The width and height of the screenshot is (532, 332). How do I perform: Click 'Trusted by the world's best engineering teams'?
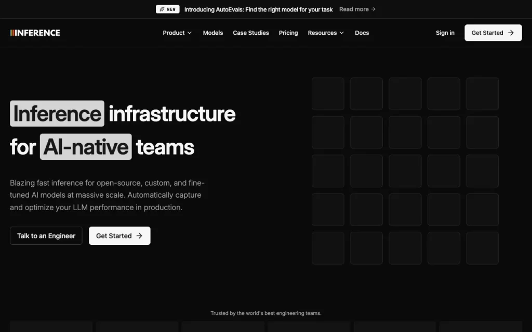click(x=265, y=313)
